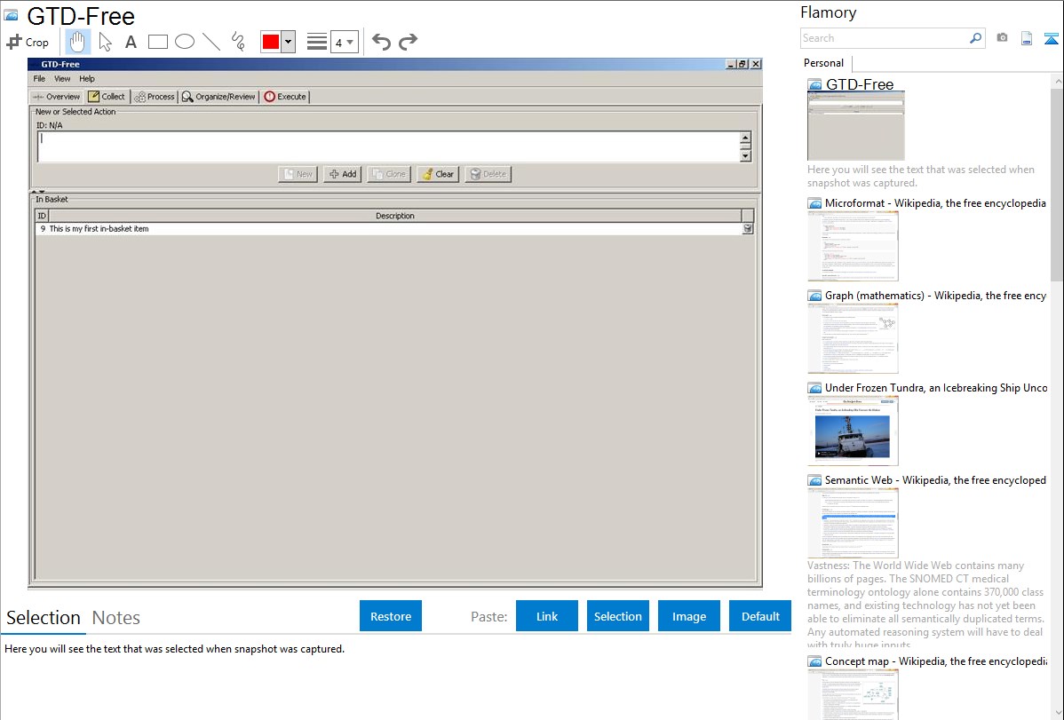This screenshot has height=720, width=1064.
Task: Open Concept map Wikipedia snapshot title
Action: [x=935, y=661]
